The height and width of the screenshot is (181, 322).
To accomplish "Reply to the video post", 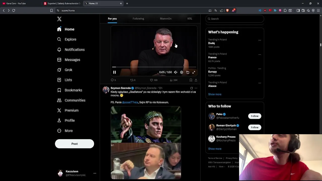I will click(x=113, y=80).
